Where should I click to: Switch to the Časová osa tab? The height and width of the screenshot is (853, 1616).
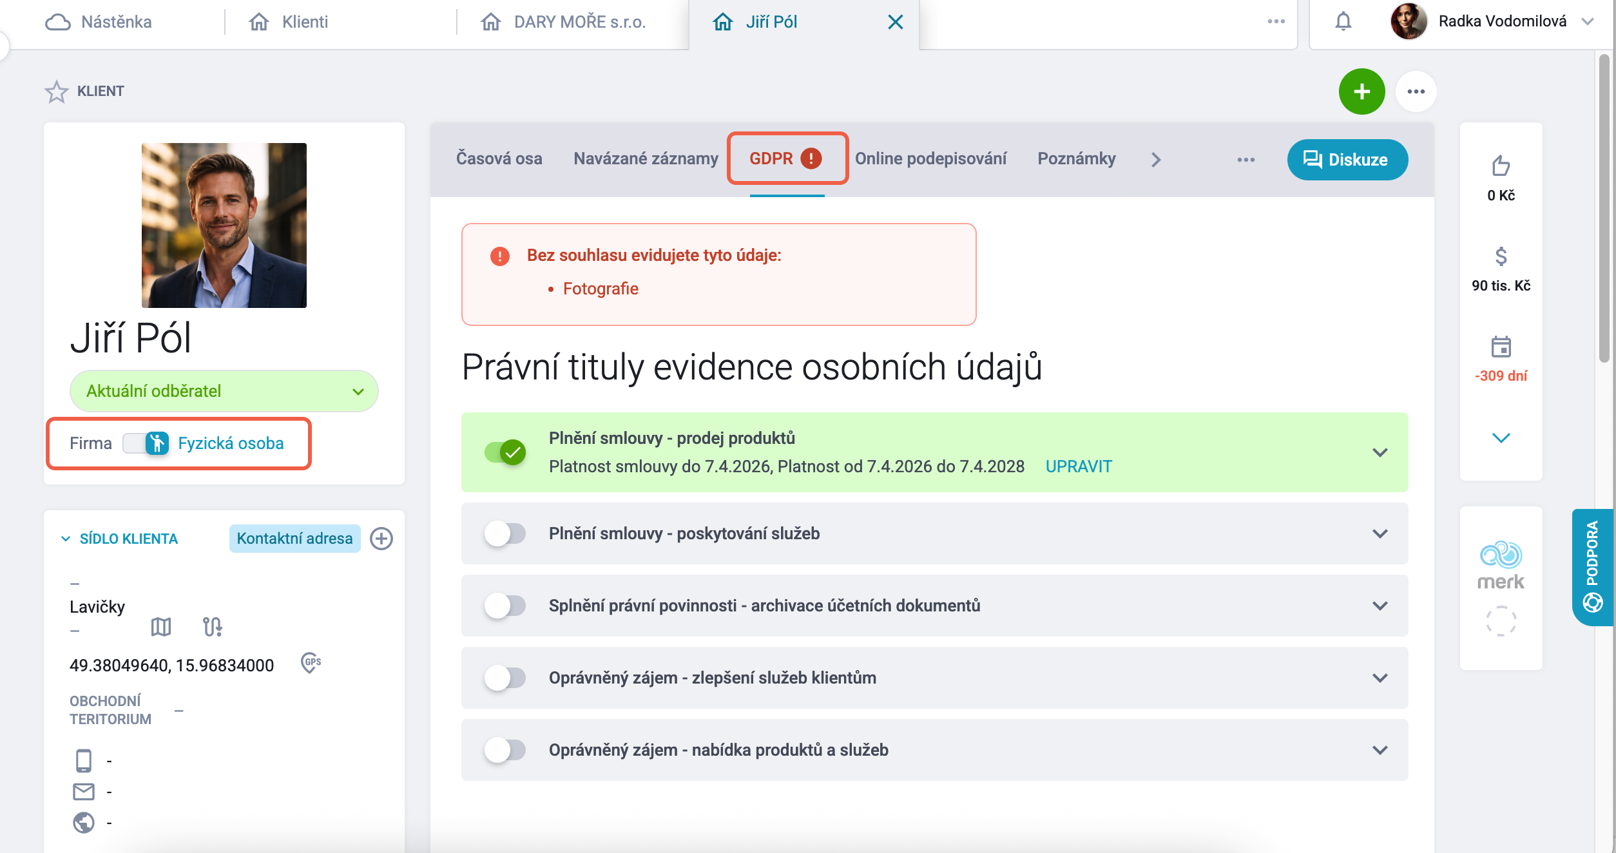click(499, 158)
